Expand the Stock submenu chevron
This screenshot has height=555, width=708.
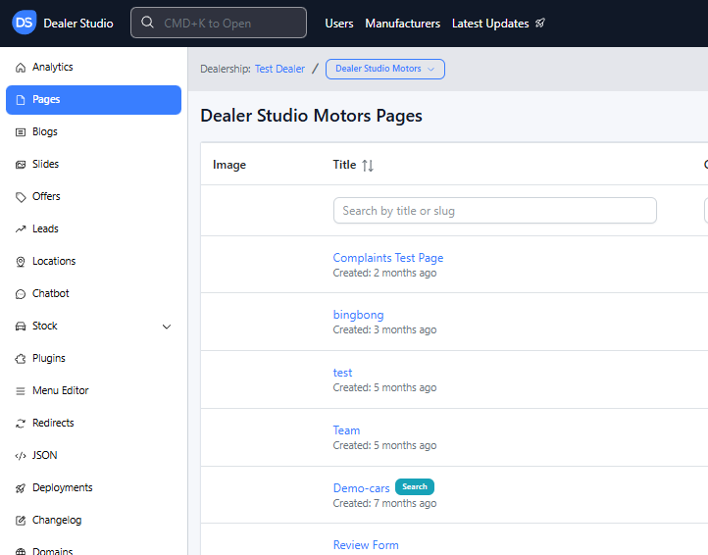(x=167, y=327)
